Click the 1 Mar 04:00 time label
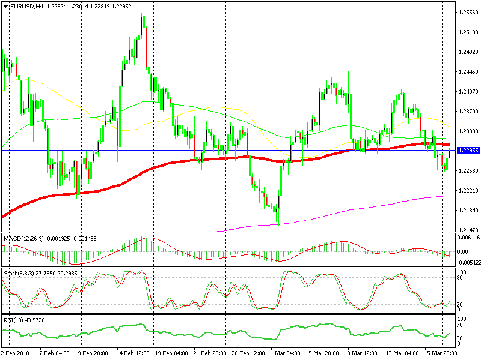The image size is (481, 360). tap(285, 353)
